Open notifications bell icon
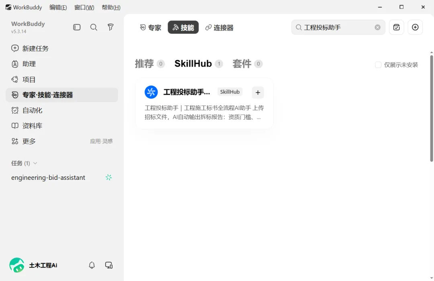 coord(92,265)
